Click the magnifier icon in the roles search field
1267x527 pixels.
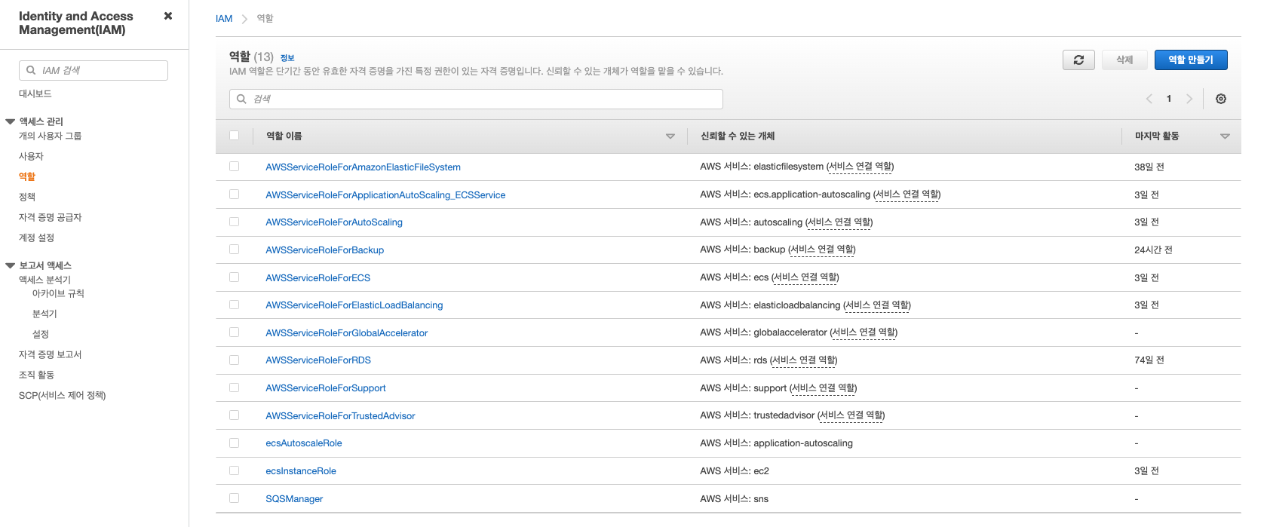(x=241, y=99)
